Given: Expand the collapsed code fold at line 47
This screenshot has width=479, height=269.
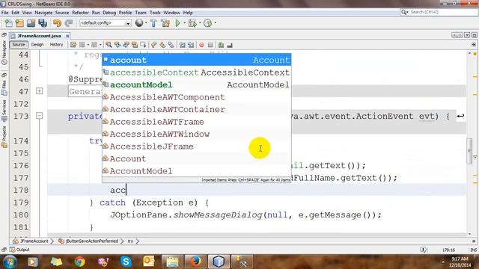Looking at the screenshot, I should tap(40, 91).
